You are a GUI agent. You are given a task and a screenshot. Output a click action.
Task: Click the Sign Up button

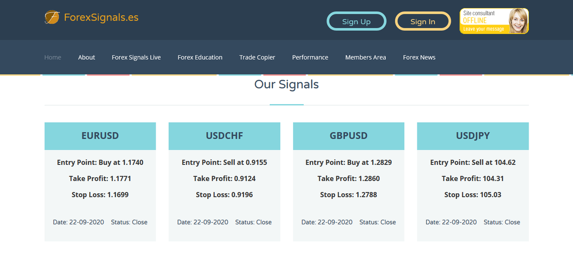(x=356, y=21)
